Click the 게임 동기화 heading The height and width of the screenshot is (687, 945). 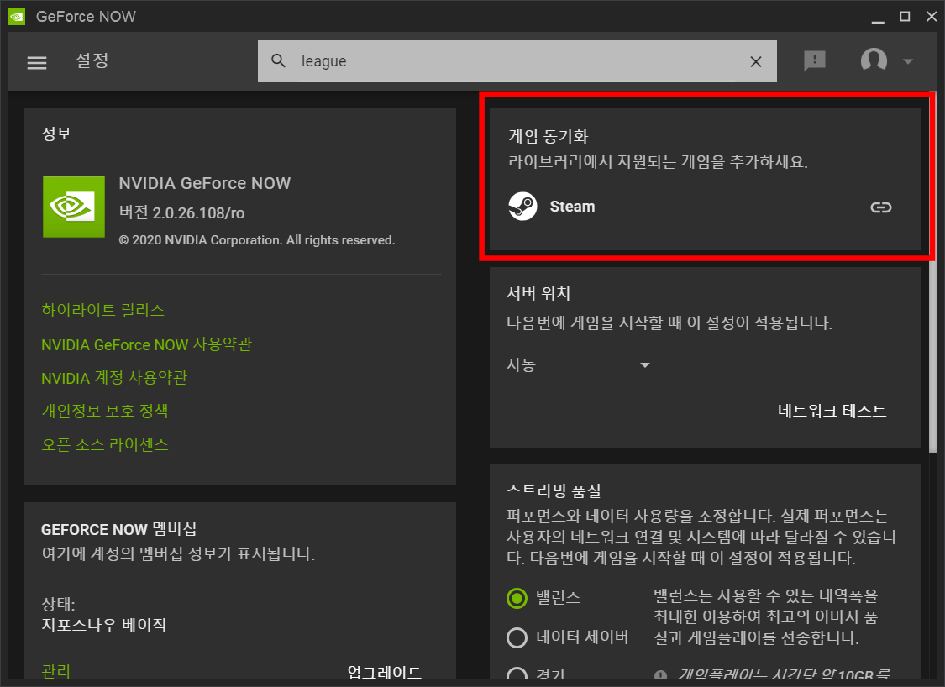(548, 136)
